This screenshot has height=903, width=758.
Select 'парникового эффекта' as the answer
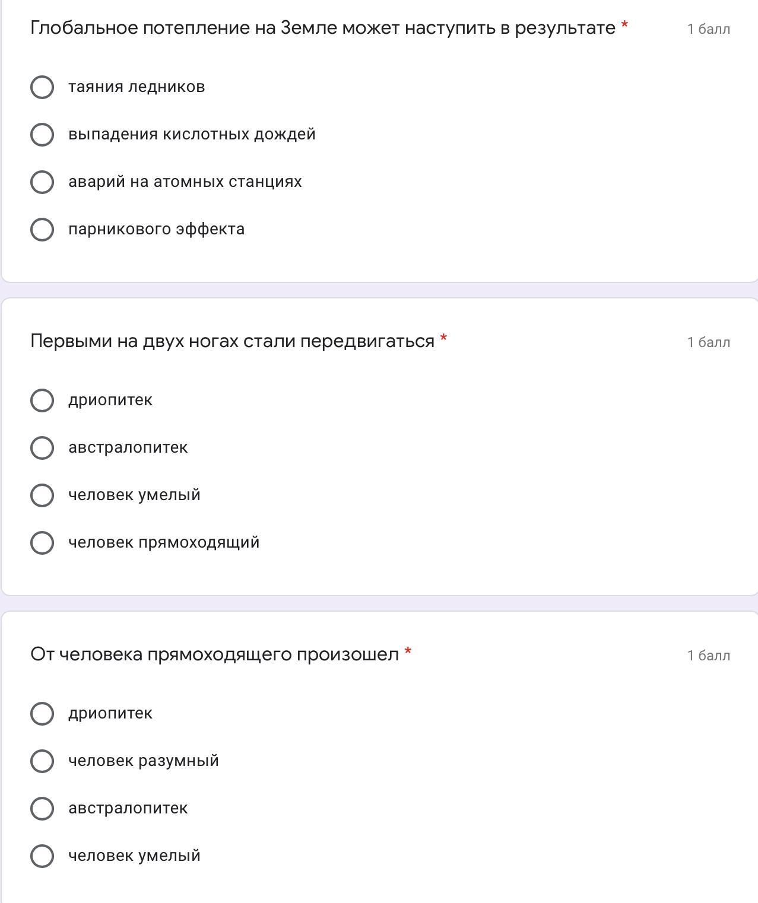pyautogui.click(x=42, y=230)
